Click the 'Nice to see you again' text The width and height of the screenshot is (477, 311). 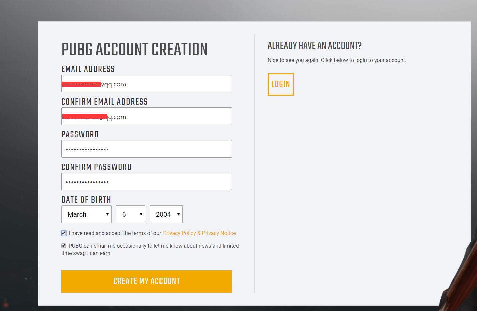[337, 60]
